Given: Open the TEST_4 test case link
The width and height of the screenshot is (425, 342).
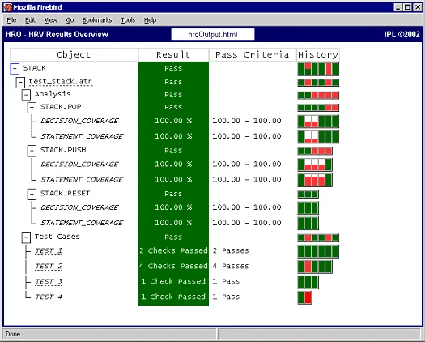Looking at the screenshot, I should point(49,297).
